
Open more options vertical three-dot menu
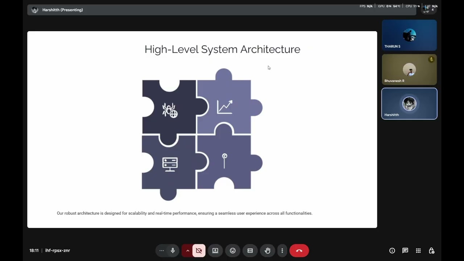(x=282, y=250)
